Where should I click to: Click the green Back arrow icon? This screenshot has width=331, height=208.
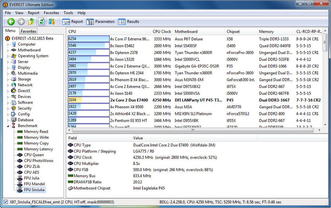(x=11, y=22)
